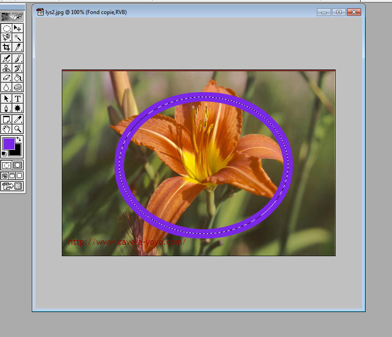Select the Blur droplet tool
The width and height of the screenshot is (392, 337).
[6, 87]
